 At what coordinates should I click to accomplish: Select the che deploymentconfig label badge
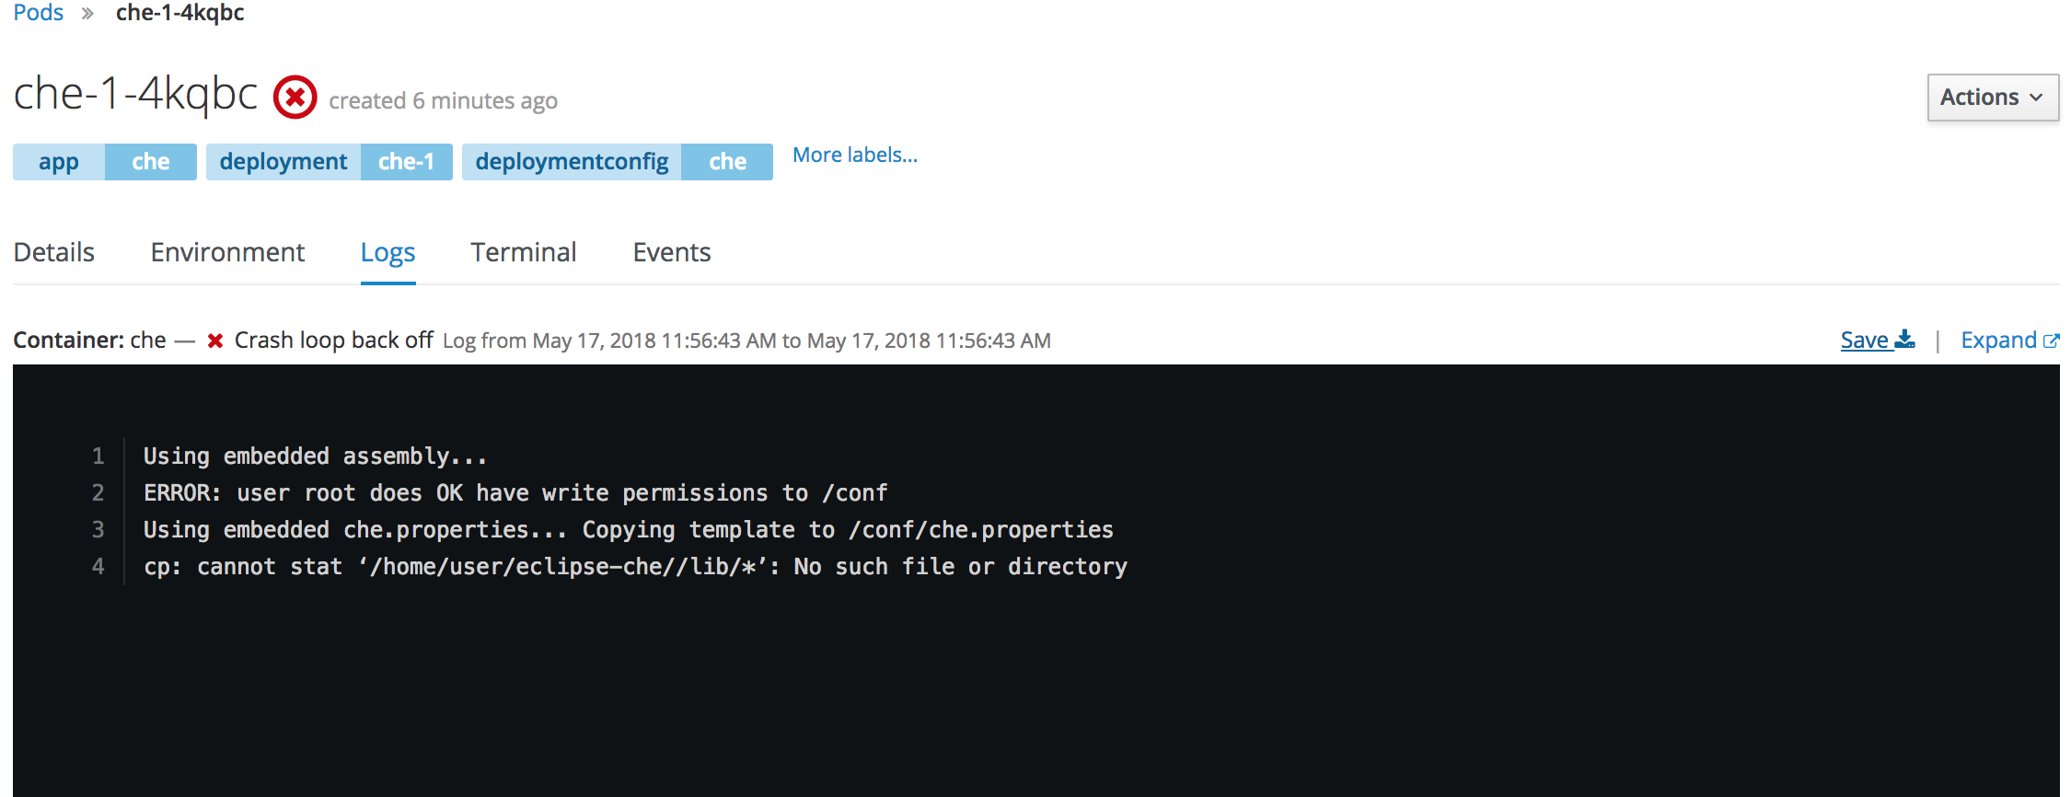pos(726,161)
